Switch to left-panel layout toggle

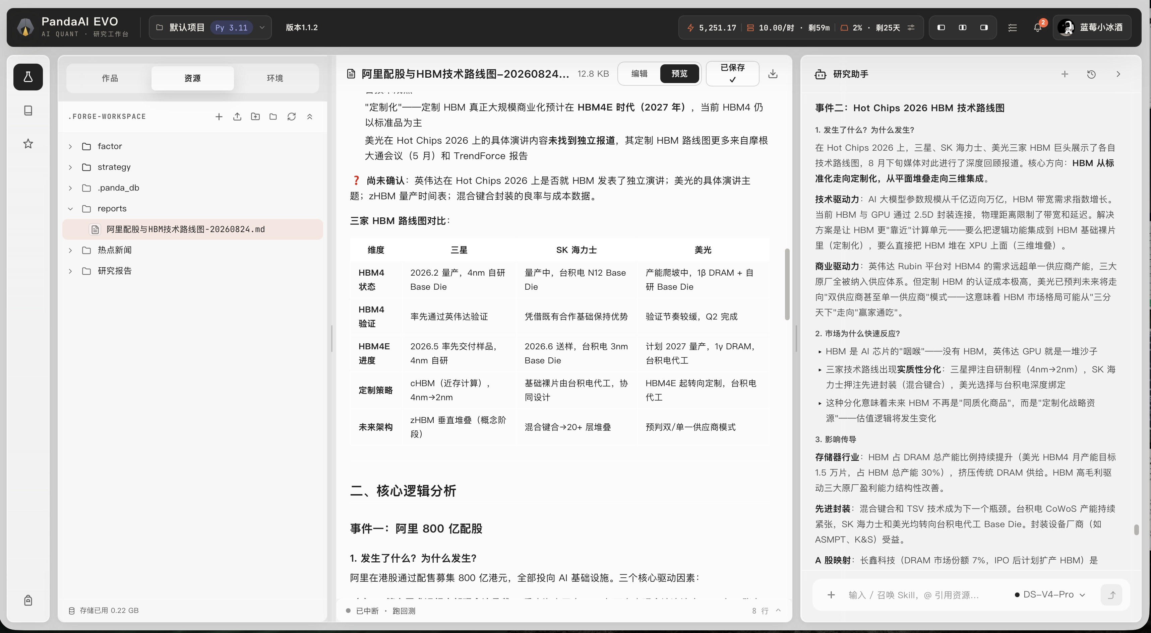[941, 27]
